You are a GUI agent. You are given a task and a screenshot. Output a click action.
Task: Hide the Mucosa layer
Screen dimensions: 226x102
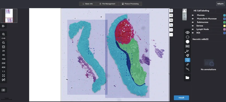(x=193, y=15)
